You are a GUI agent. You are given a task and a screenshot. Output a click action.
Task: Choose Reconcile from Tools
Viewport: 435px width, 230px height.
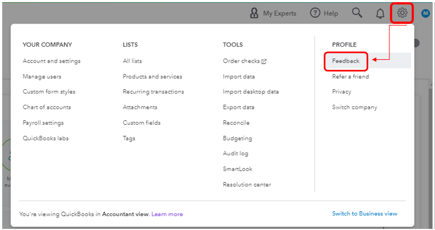[236, 122]
